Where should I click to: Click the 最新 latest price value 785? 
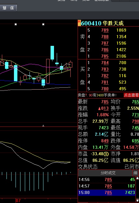pos(105,102)
